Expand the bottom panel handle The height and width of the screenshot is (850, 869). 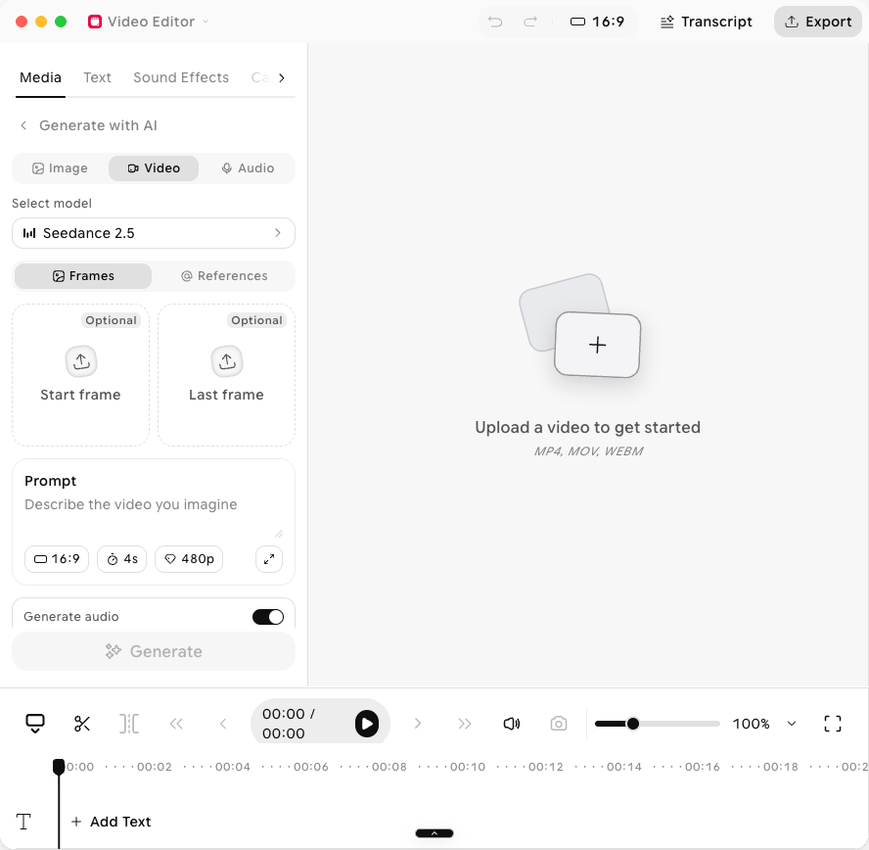coord(434,833)
